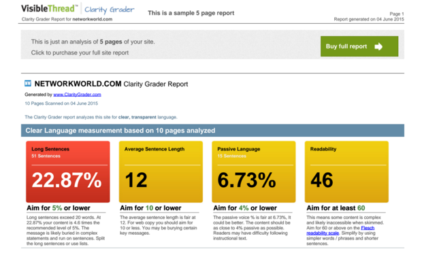Image resolution: width=422 pixels, height=260 pixels.
Task: Click the networkworld.com report subtitle text
Action: [67, 19]
